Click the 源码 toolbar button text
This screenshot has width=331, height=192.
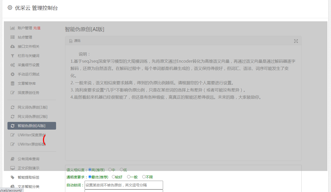[77, 41]
